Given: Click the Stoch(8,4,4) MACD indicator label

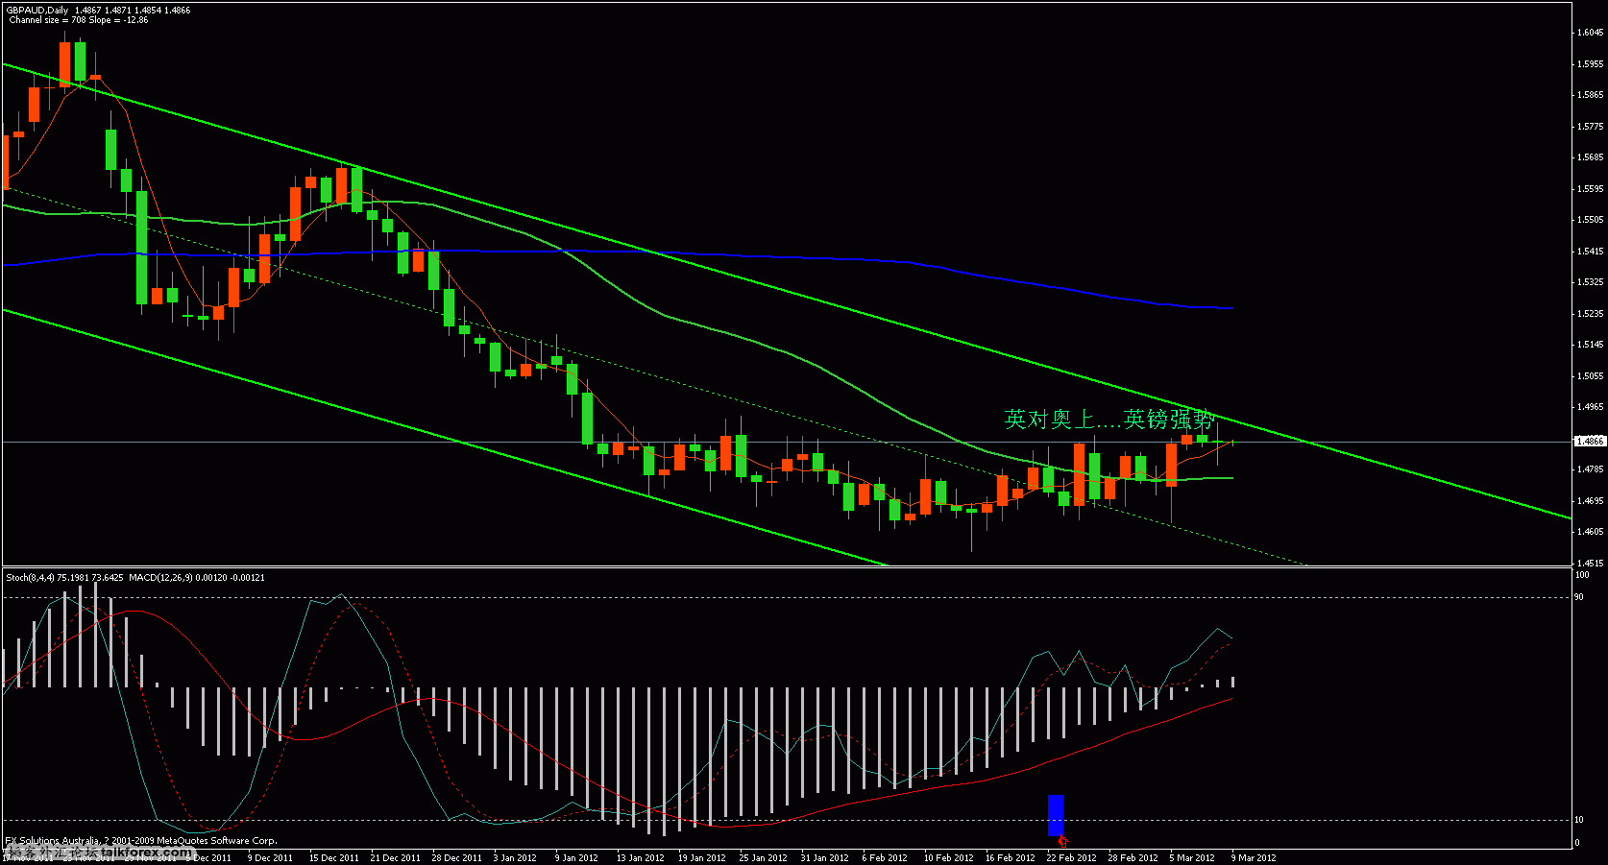Looking at the screenshot, I should (135, 578).
